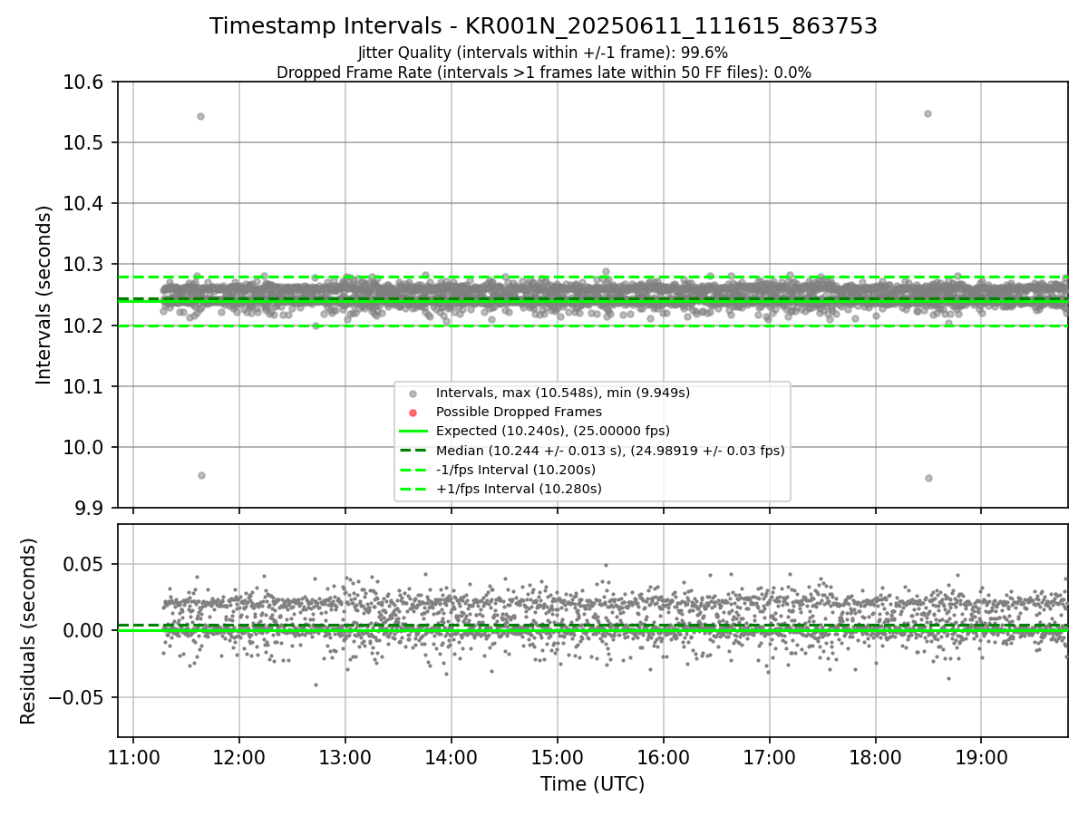Click legend entry 'Expected (10.240s), (25.00000 fps)'

pos(552,431)
